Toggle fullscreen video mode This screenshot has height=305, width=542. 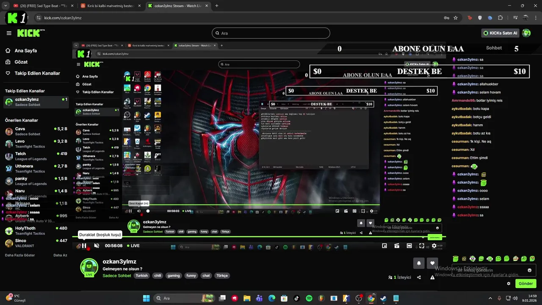(422, 246)
